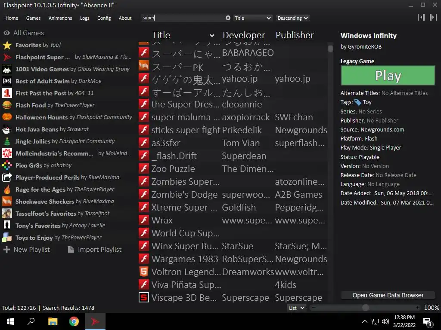Open File Explorer from the taskbar
This screenshot has height=330, width=441.
click(53, 321)
